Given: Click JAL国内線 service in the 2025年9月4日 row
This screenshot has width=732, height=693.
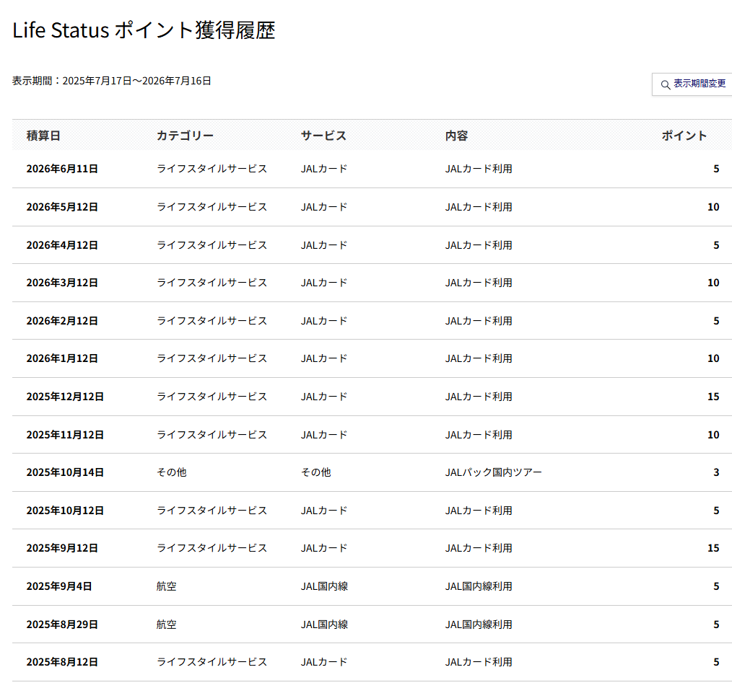Looking at the screenshot, I should pyautogui.click(x=324, y=587).
